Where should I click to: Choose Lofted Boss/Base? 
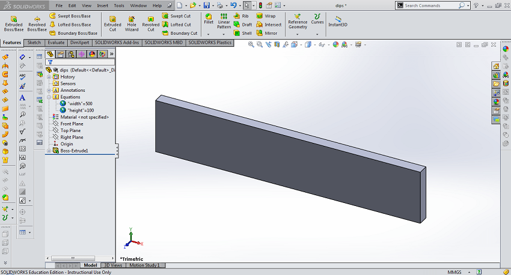tap(70, 25)
